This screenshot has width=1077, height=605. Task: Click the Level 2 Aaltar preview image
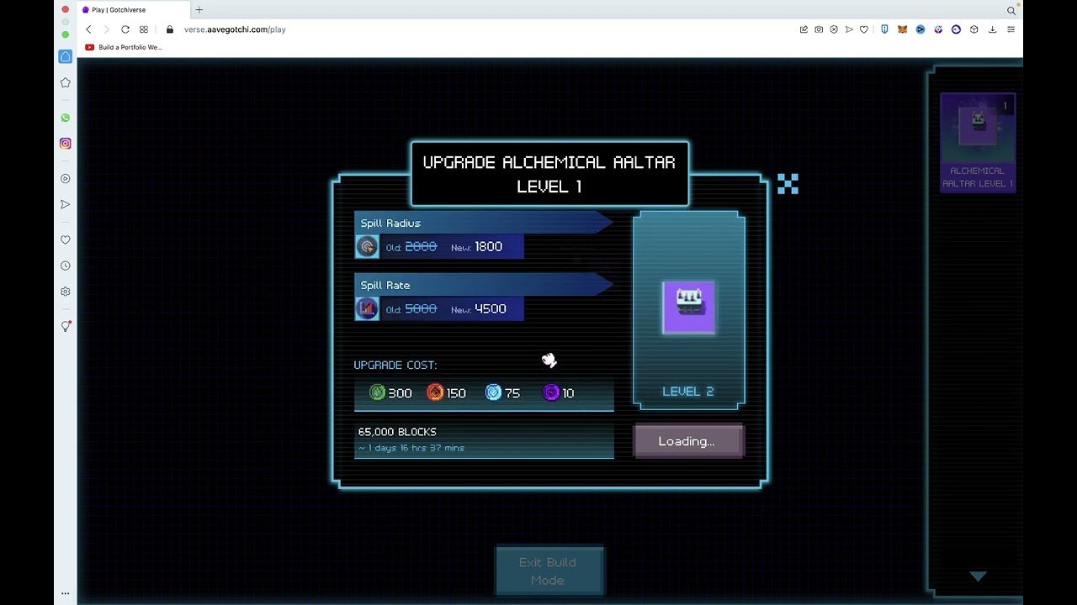(689, 308)
